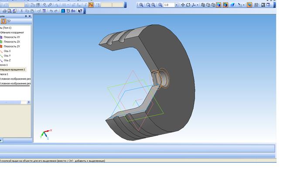This screenshot has height=178, width=297.
Task: Select Фаска:1 item in tree
Action: click(4, 74)
